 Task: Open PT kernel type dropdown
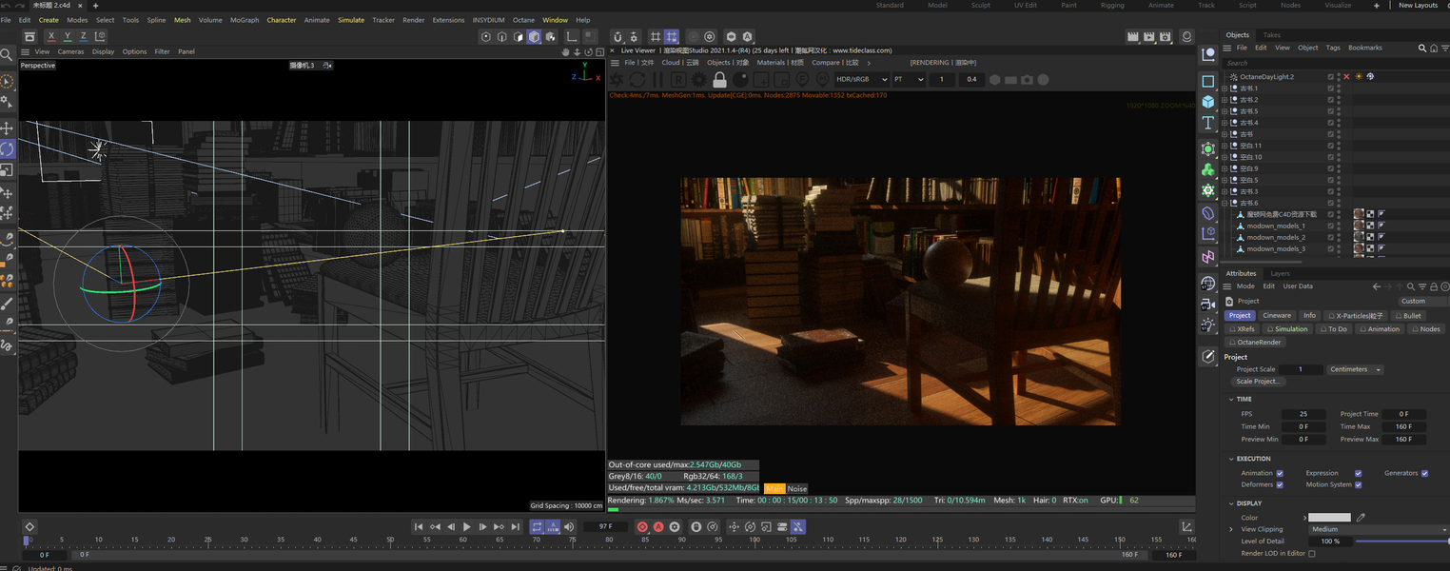909,80
